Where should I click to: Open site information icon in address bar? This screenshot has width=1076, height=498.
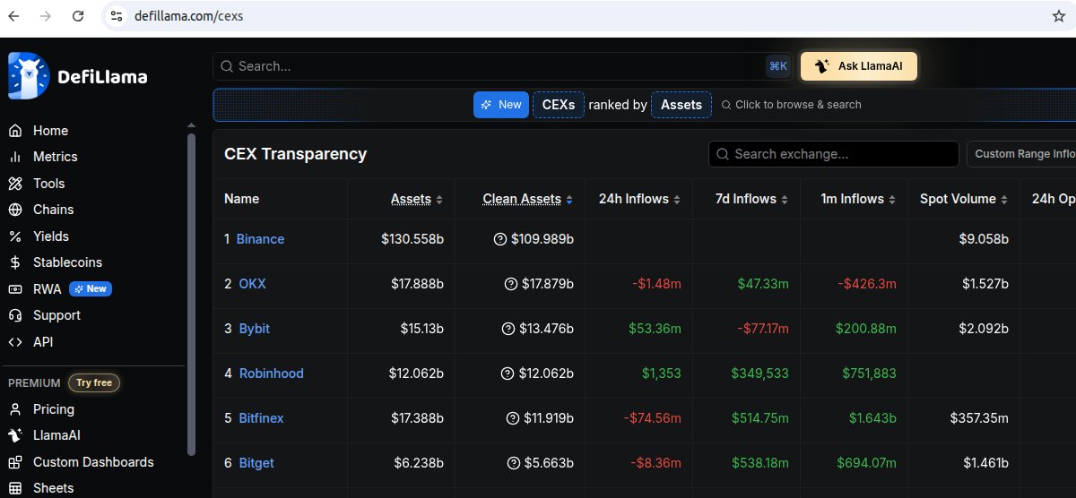click(x=115, y=16)
